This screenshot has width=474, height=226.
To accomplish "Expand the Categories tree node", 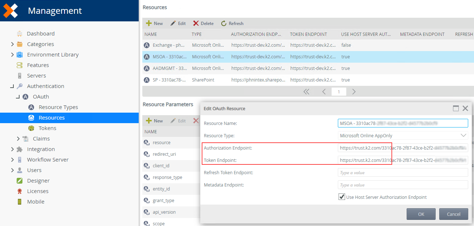I will click(x=12, y=44).
